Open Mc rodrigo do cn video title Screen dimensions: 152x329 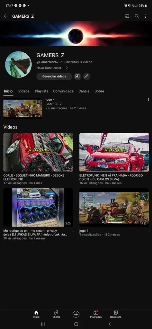click(35, 233)
